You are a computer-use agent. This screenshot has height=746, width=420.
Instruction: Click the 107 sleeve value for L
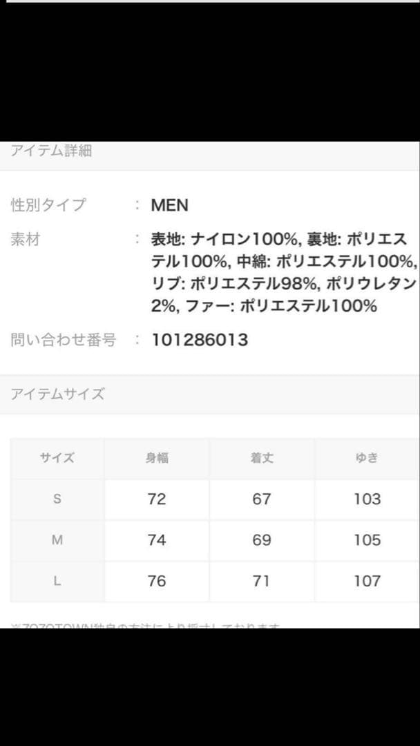point(367,581)
